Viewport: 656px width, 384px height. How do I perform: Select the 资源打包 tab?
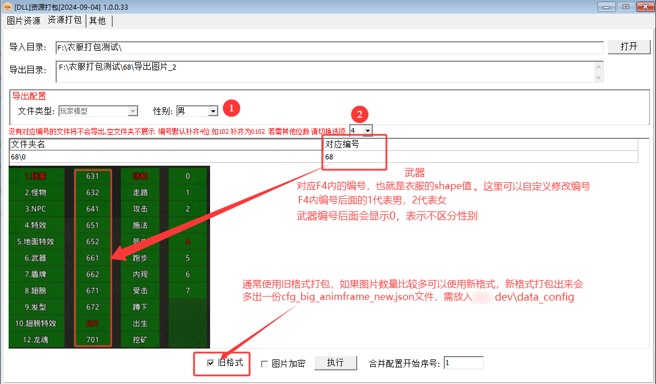pyautogui.click(x=64, y=21)
